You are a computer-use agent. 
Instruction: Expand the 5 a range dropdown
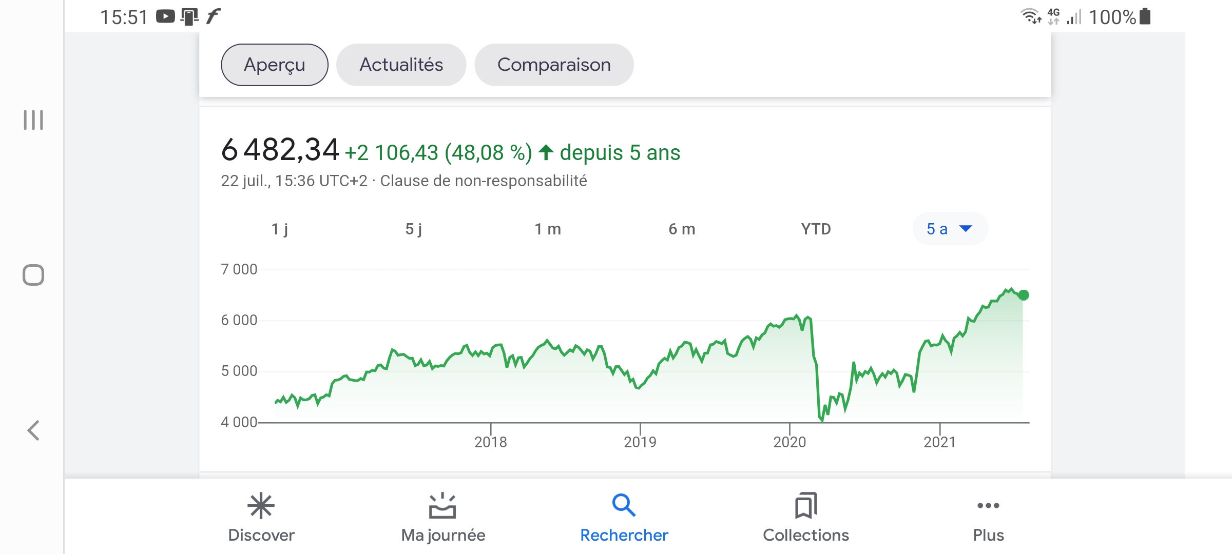coord(950,229)
